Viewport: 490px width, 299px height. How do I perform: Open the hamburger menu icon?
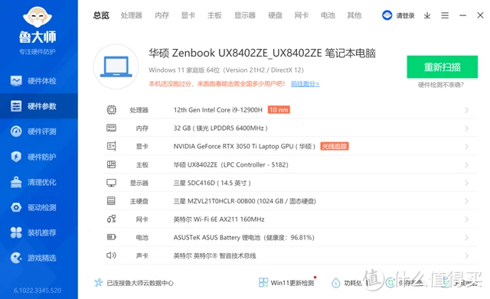[x=445, y=15]
